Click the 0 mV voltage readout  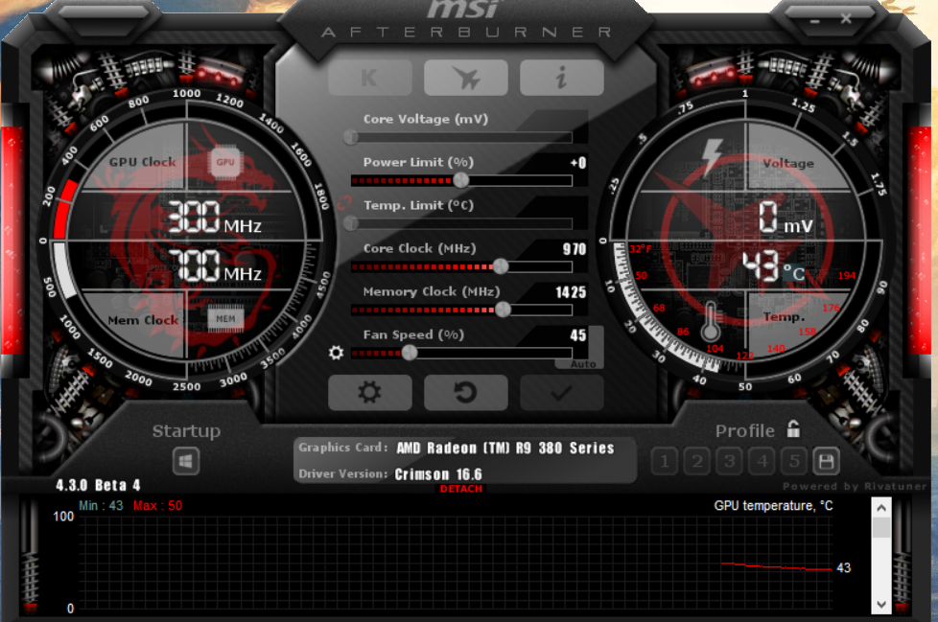click(x=786, y=218)
